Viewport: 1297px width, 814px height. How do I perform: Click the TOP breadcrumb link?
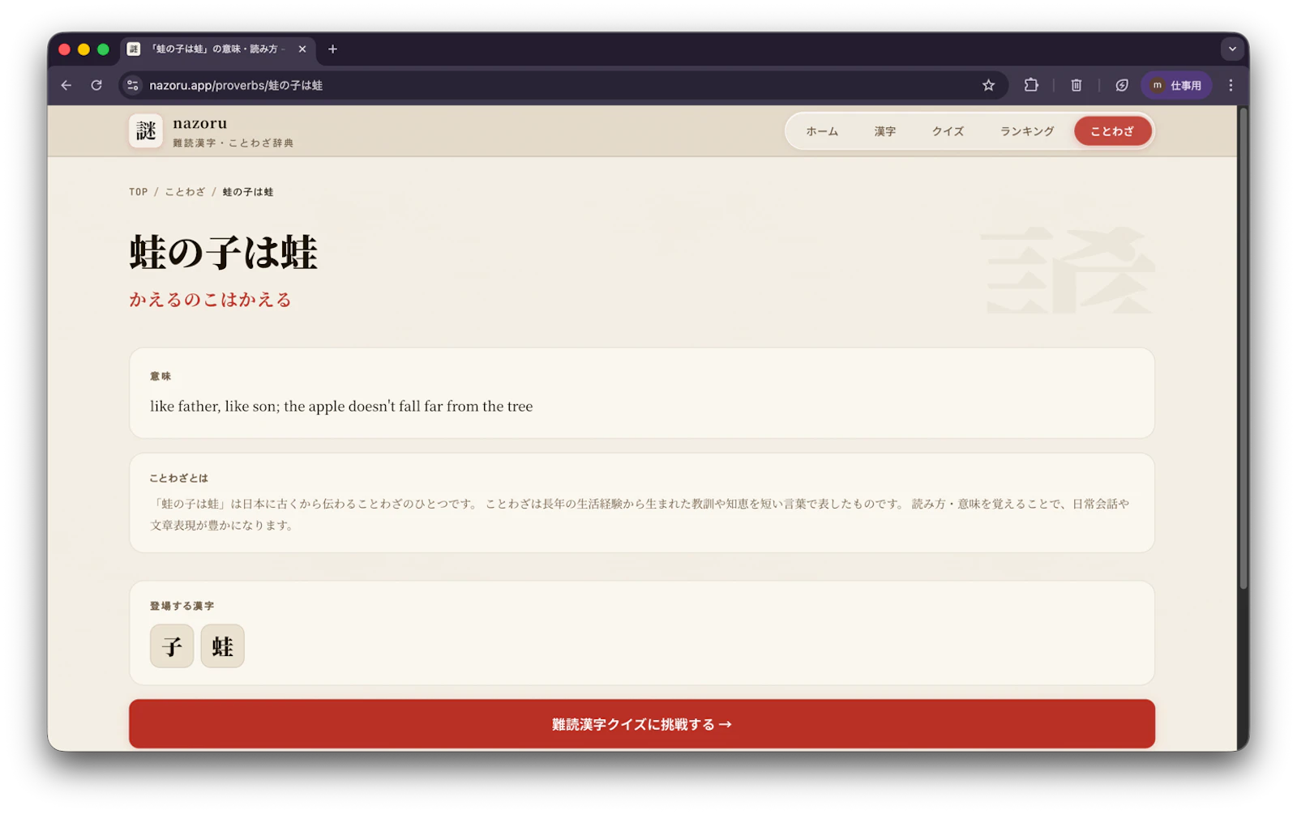click(139, 192)
